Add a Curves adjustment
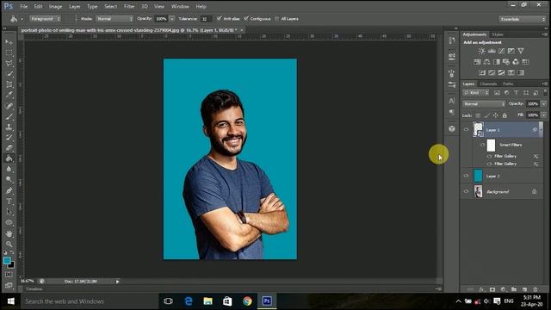The image size is (551, 310). (501, 51)
